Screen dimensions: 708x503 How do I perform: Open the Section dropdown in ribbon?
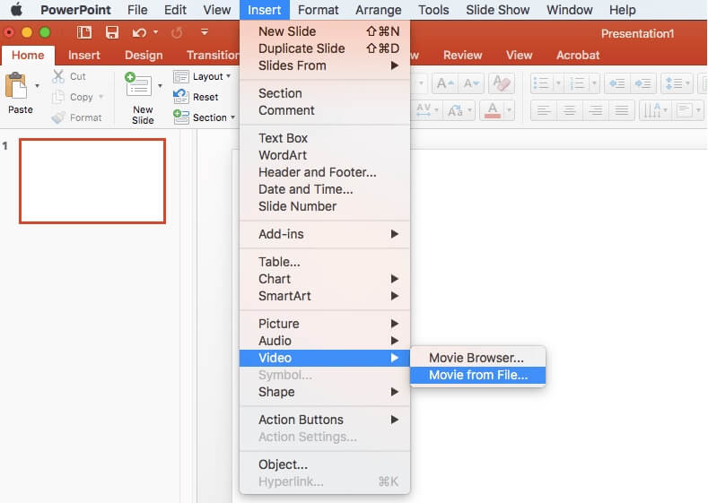pos(205,117)
